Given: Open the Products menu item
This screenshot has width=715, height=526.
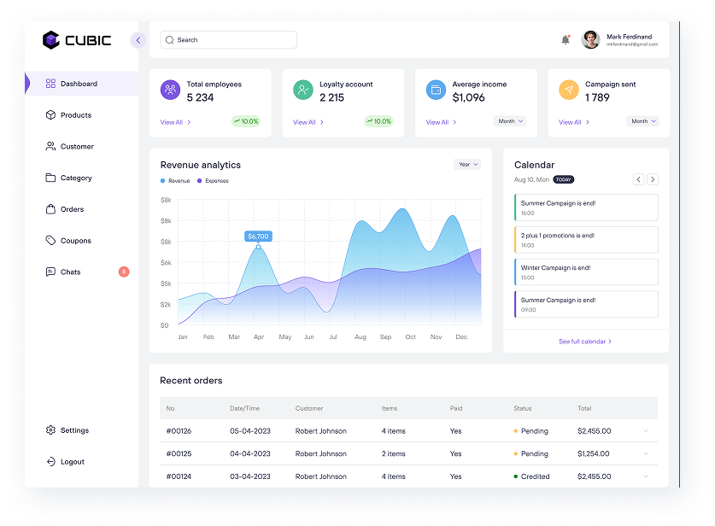Looking at the screenshot, I should [75, 115].
